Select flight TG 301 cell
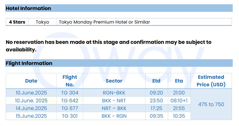The width and height of the screenshot is (239, 126). (70, 116)
